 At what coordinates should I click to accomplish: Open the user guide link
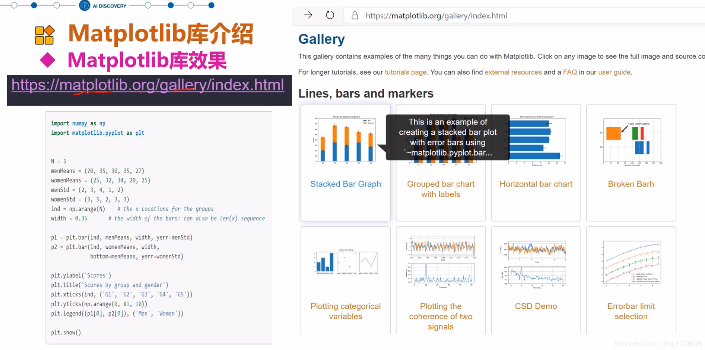coord(614,72)
